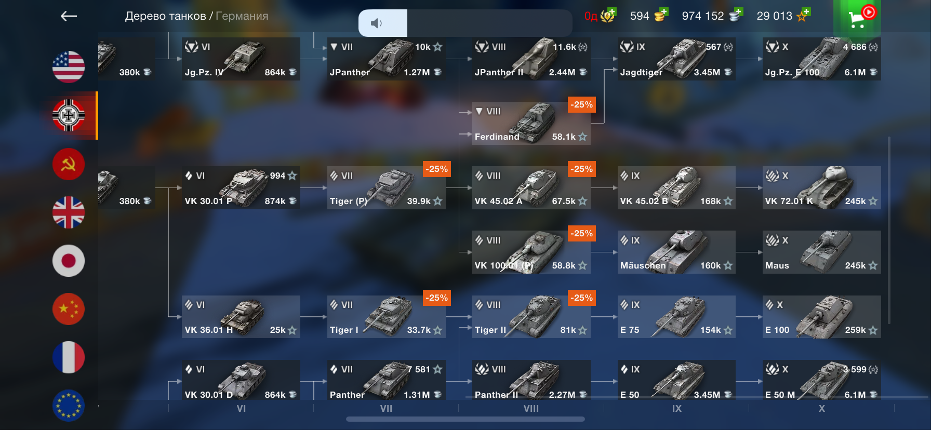The height and width of the screenshot is (430, 931).
Task: Open VK 72.01 K tank card
Action: tap(821, 187)
